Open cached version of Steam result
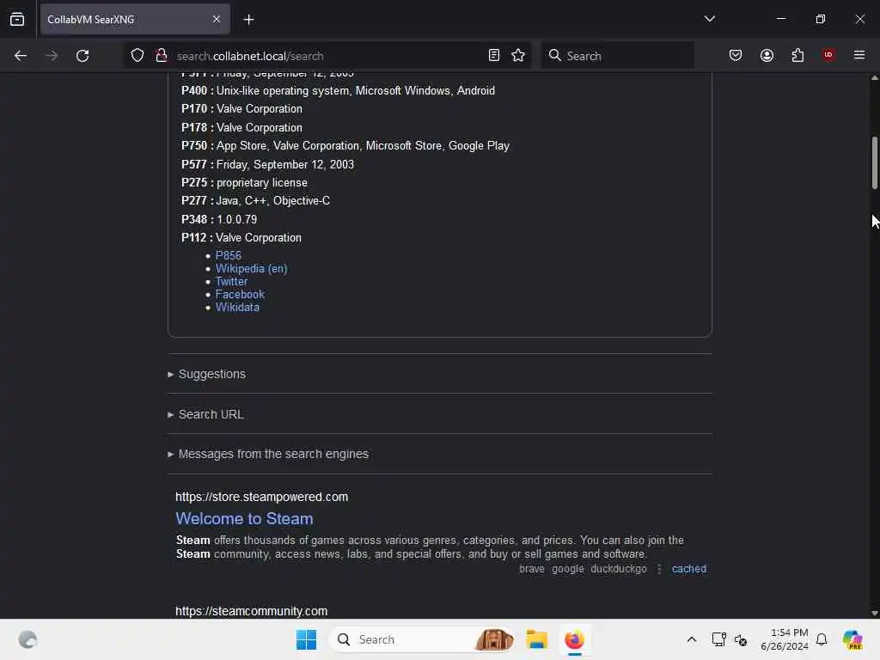The width and height of the screenshot is (880, 660). tap(689, 569)
